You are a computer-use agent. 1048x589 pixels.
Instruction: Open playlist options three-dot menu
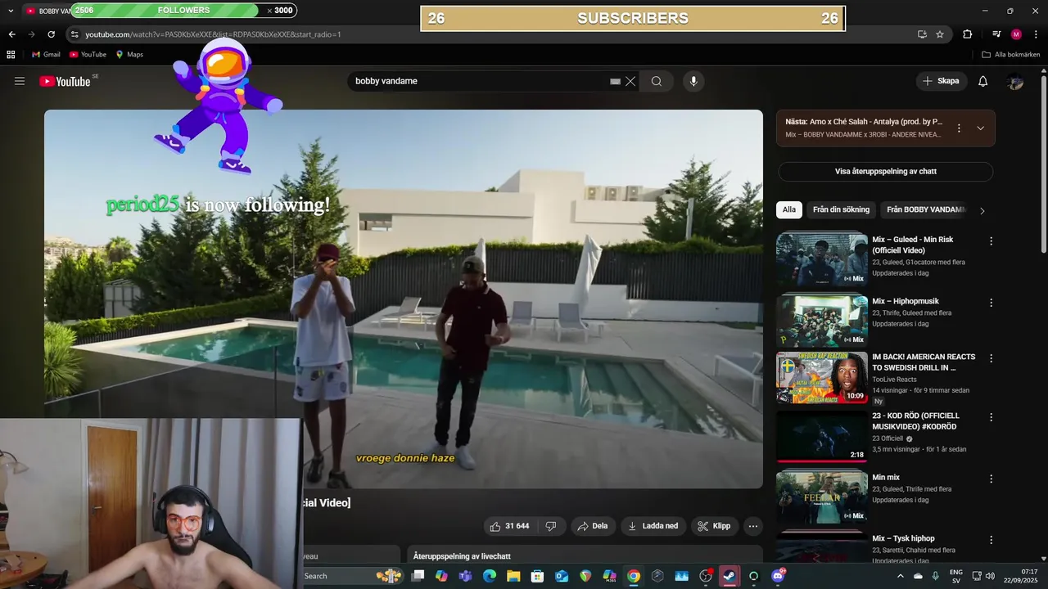coord(959,128)
